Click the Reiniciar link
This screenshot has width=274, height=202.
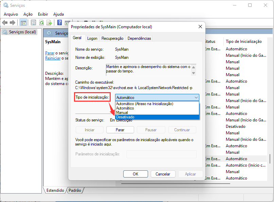[x=53, y=58]
